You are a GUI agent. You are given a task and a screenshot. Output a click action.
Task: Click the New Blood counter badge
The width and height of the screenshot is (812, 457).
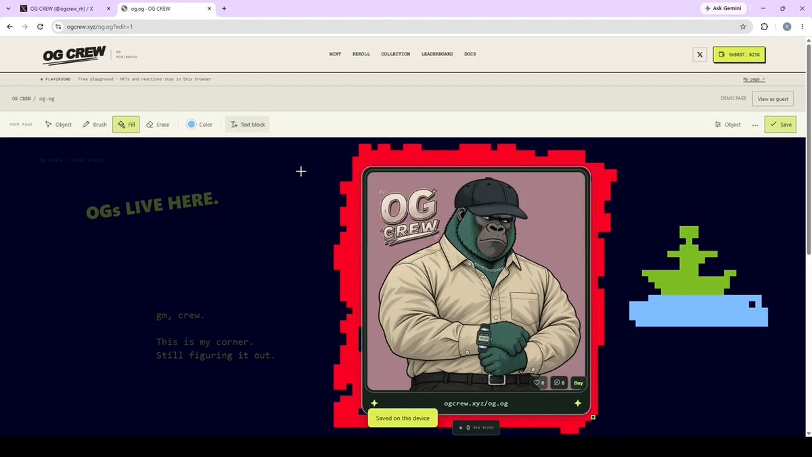coord(476,428)
